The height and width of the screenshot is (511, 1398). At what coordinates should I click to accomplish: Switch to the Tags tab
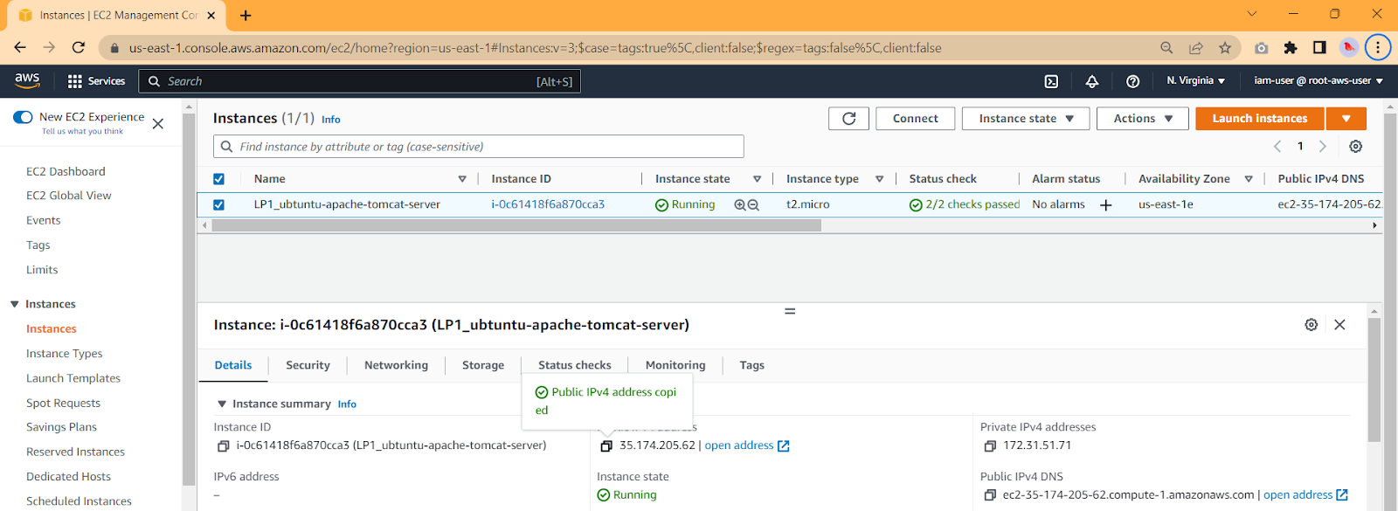[x=752, y=365]
